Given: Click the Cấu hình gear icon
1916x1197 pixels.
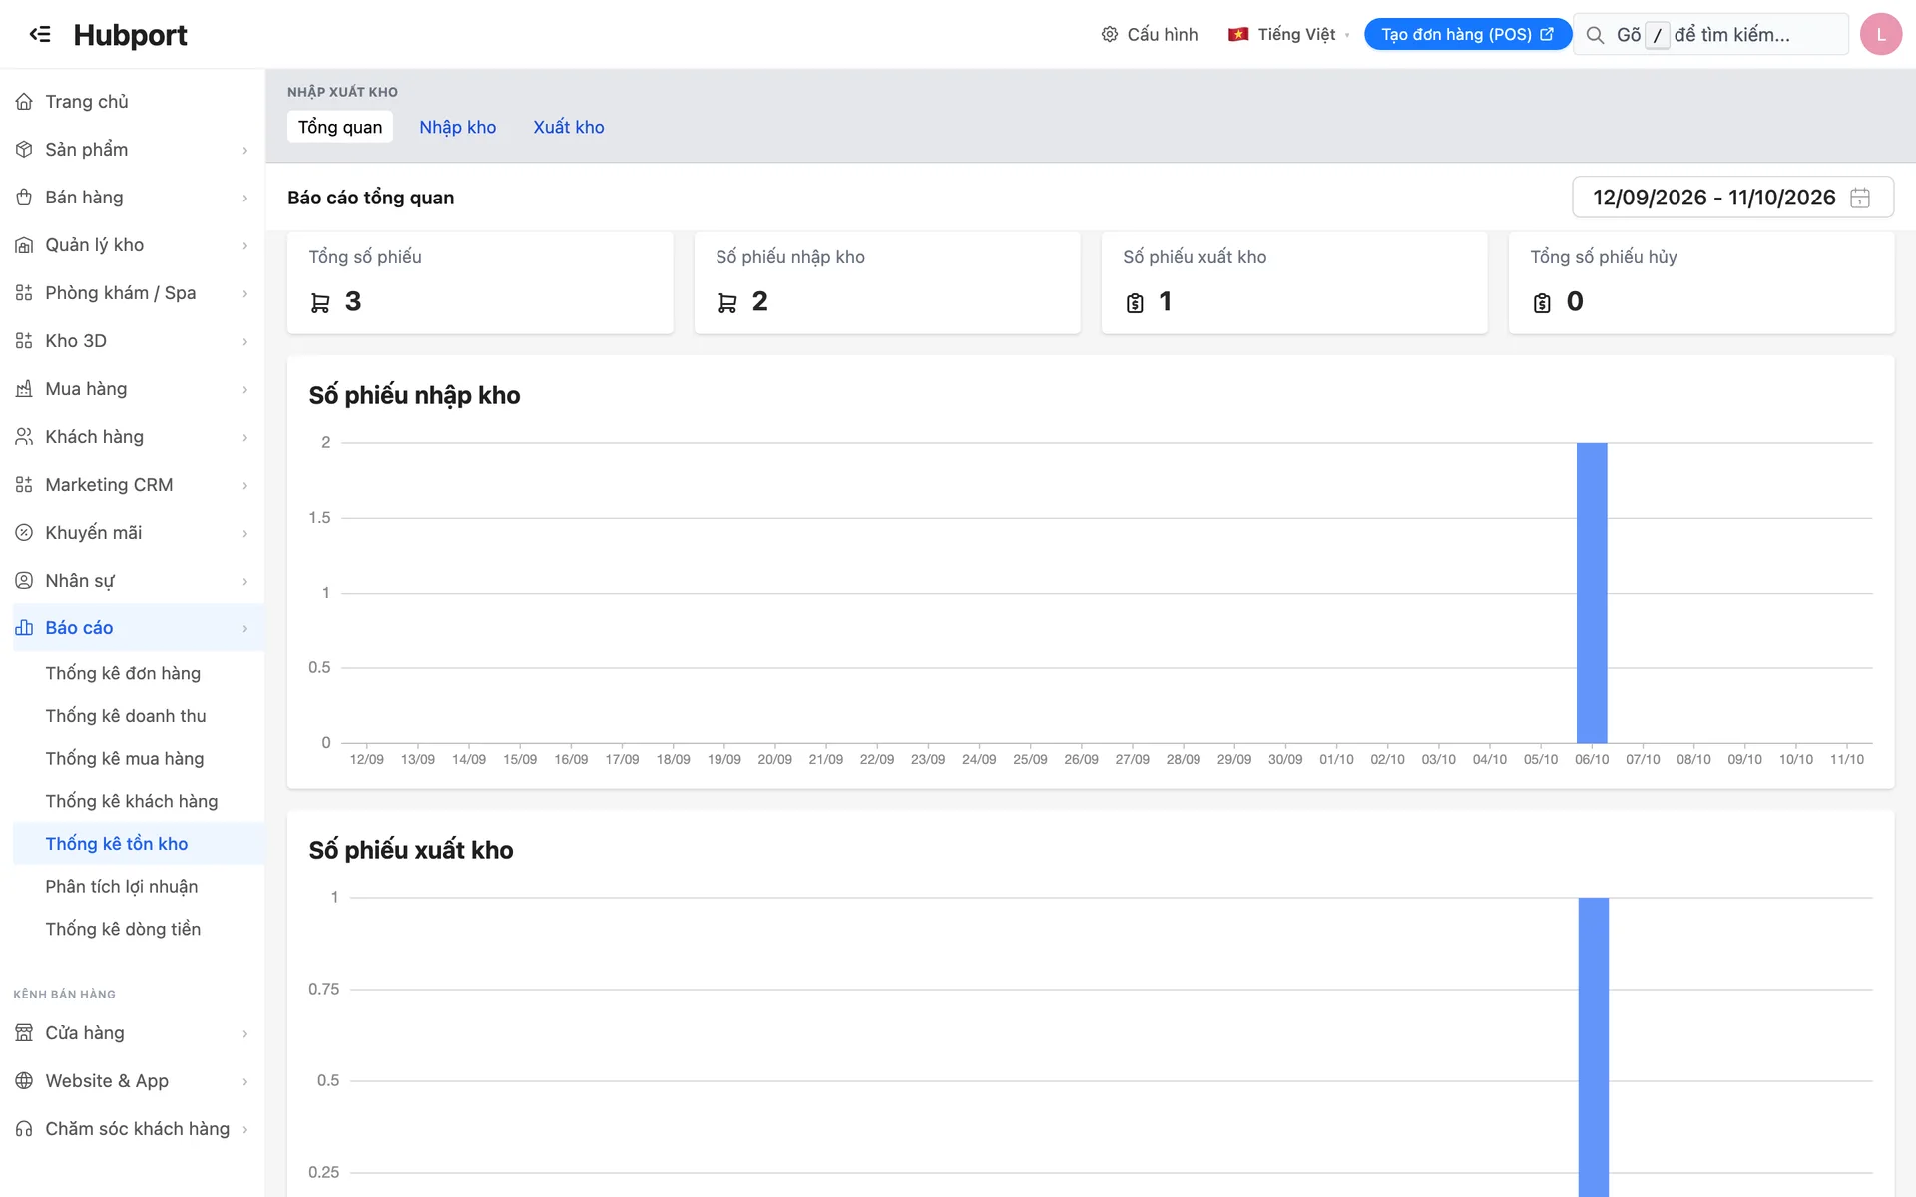Looking at the screenshot, I should pos(1109,35).
